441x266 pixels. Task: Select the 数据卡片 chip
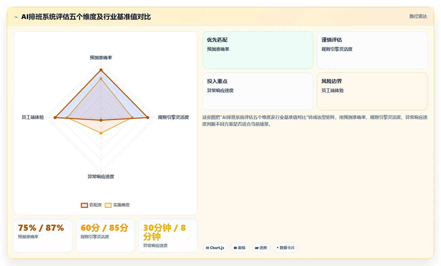(286, 248)
